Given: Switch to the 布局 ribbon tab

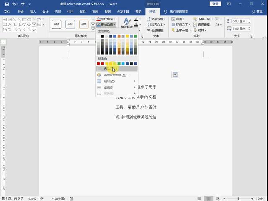Looking at the screenshot, I should (58, 12).
